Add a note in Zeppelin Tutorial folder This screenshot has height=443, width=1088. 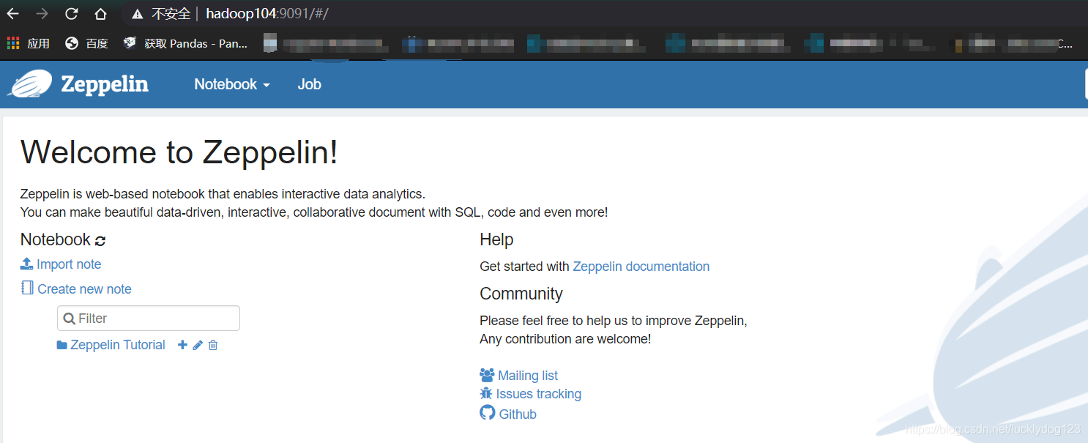183,345
